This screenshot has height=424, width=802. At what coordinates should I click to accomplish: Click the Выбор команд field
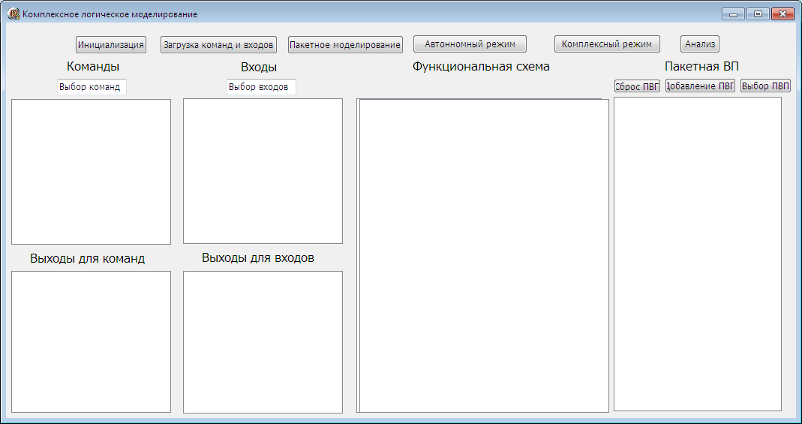92,87
